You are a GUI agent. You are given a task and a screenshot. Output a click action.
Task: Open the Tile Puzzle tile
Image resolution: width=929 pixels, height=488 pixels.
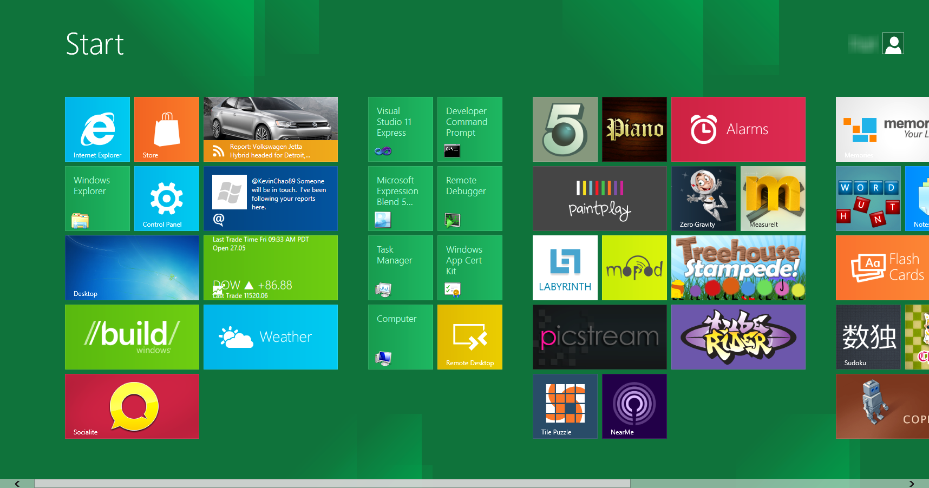click(x=565, y=406)
